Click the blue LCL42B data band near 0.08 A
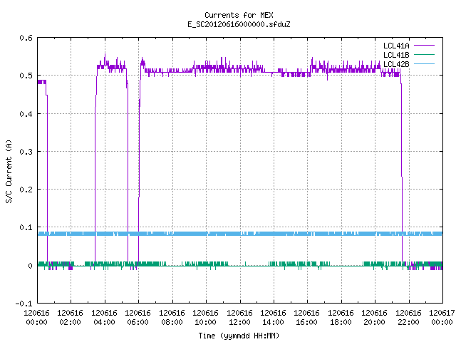 tap(240, 234)
